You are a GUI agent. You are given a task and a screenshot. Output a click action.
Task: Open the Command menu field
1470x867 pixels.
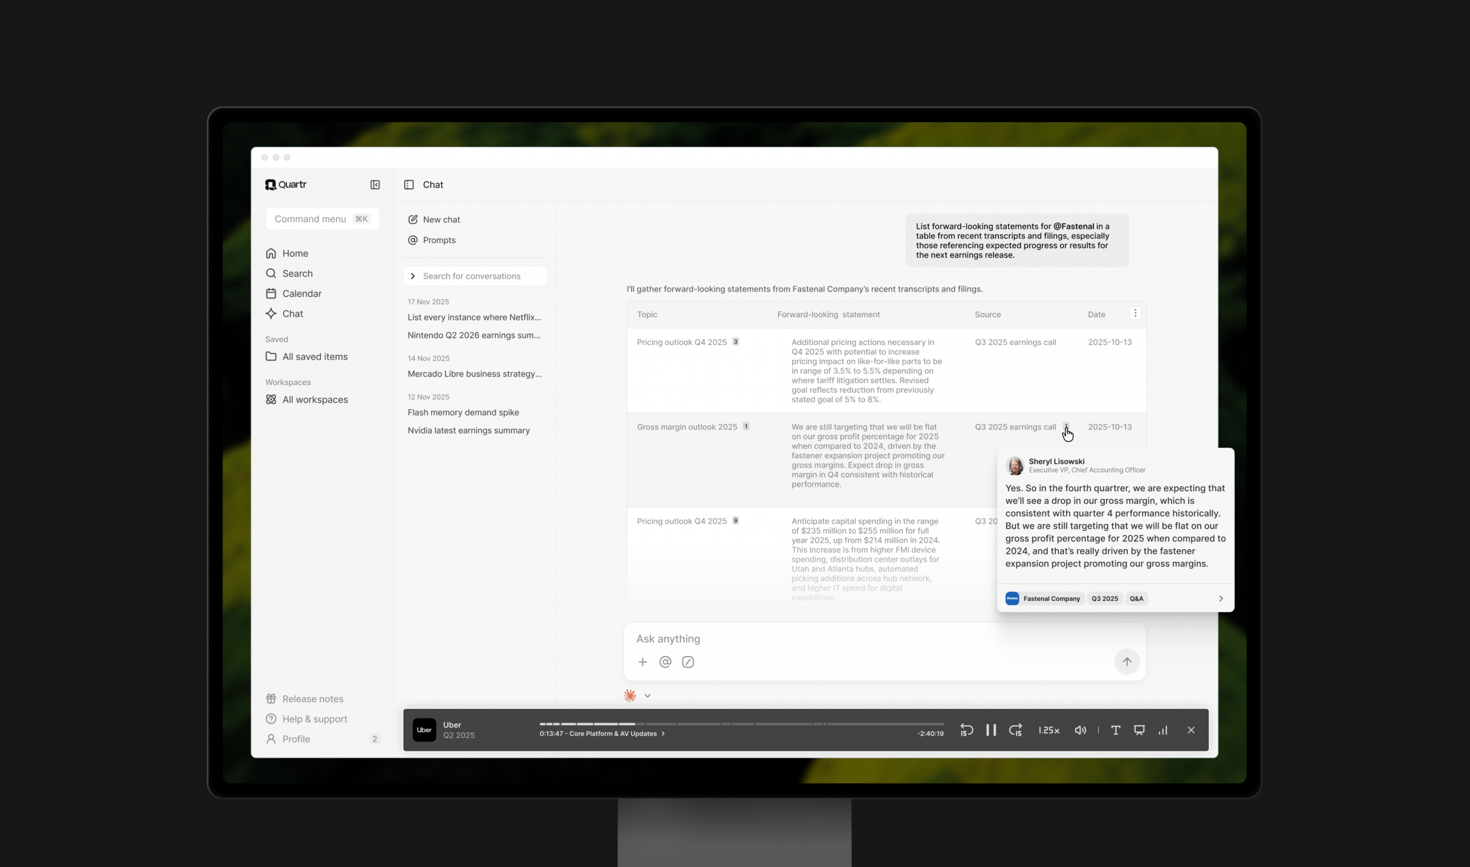[322, 219]
